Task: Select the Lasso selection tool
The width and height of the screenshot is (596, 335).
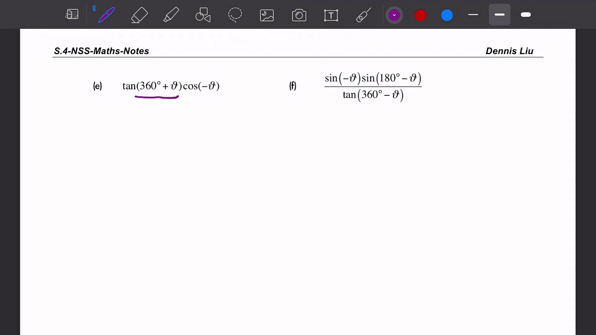Action: pos(235,15)
